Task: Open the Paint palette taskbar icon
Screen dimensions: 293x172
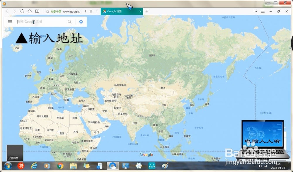Action: tap(165, 166)
